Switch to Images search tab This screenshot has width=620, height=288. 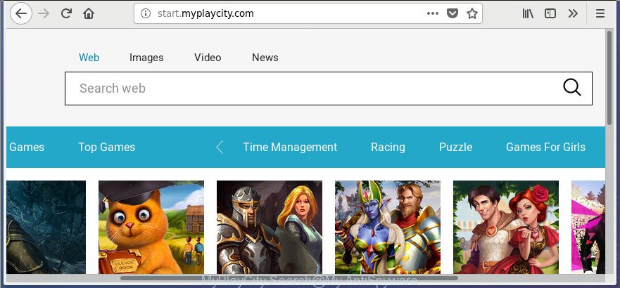pos(146,58)
